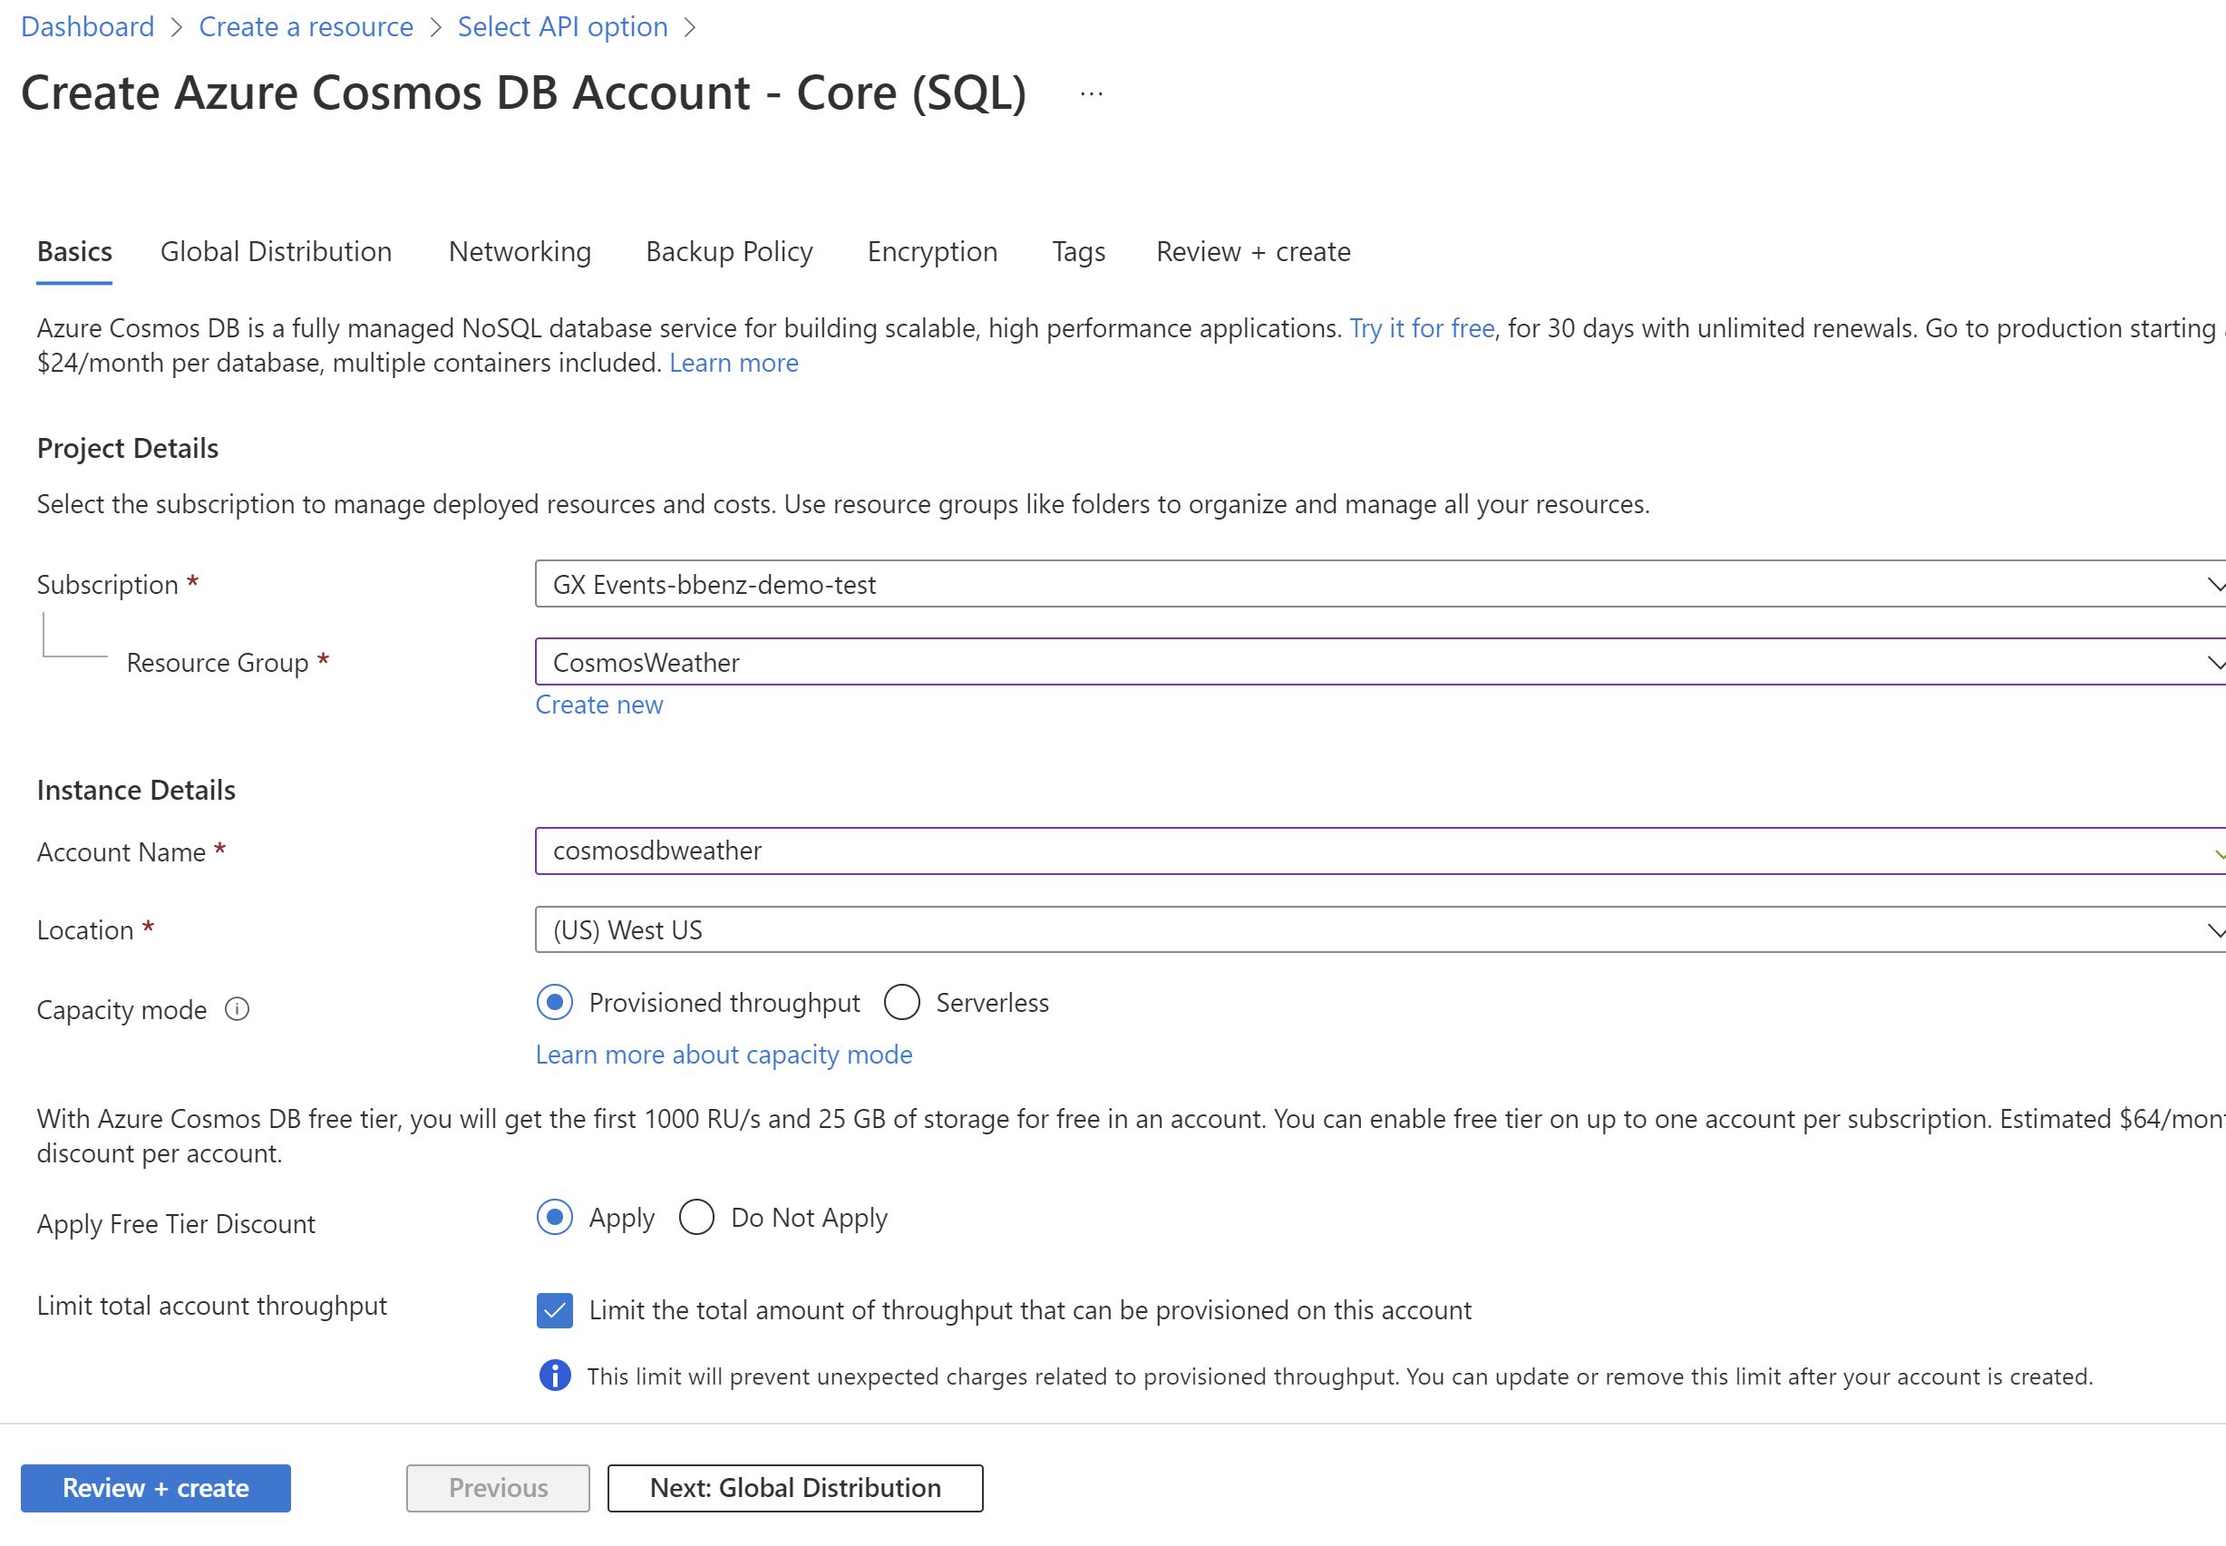2226x1546 pixels.
Task: Click the blue Review + create button
Action: click(x=156, y=1488)
